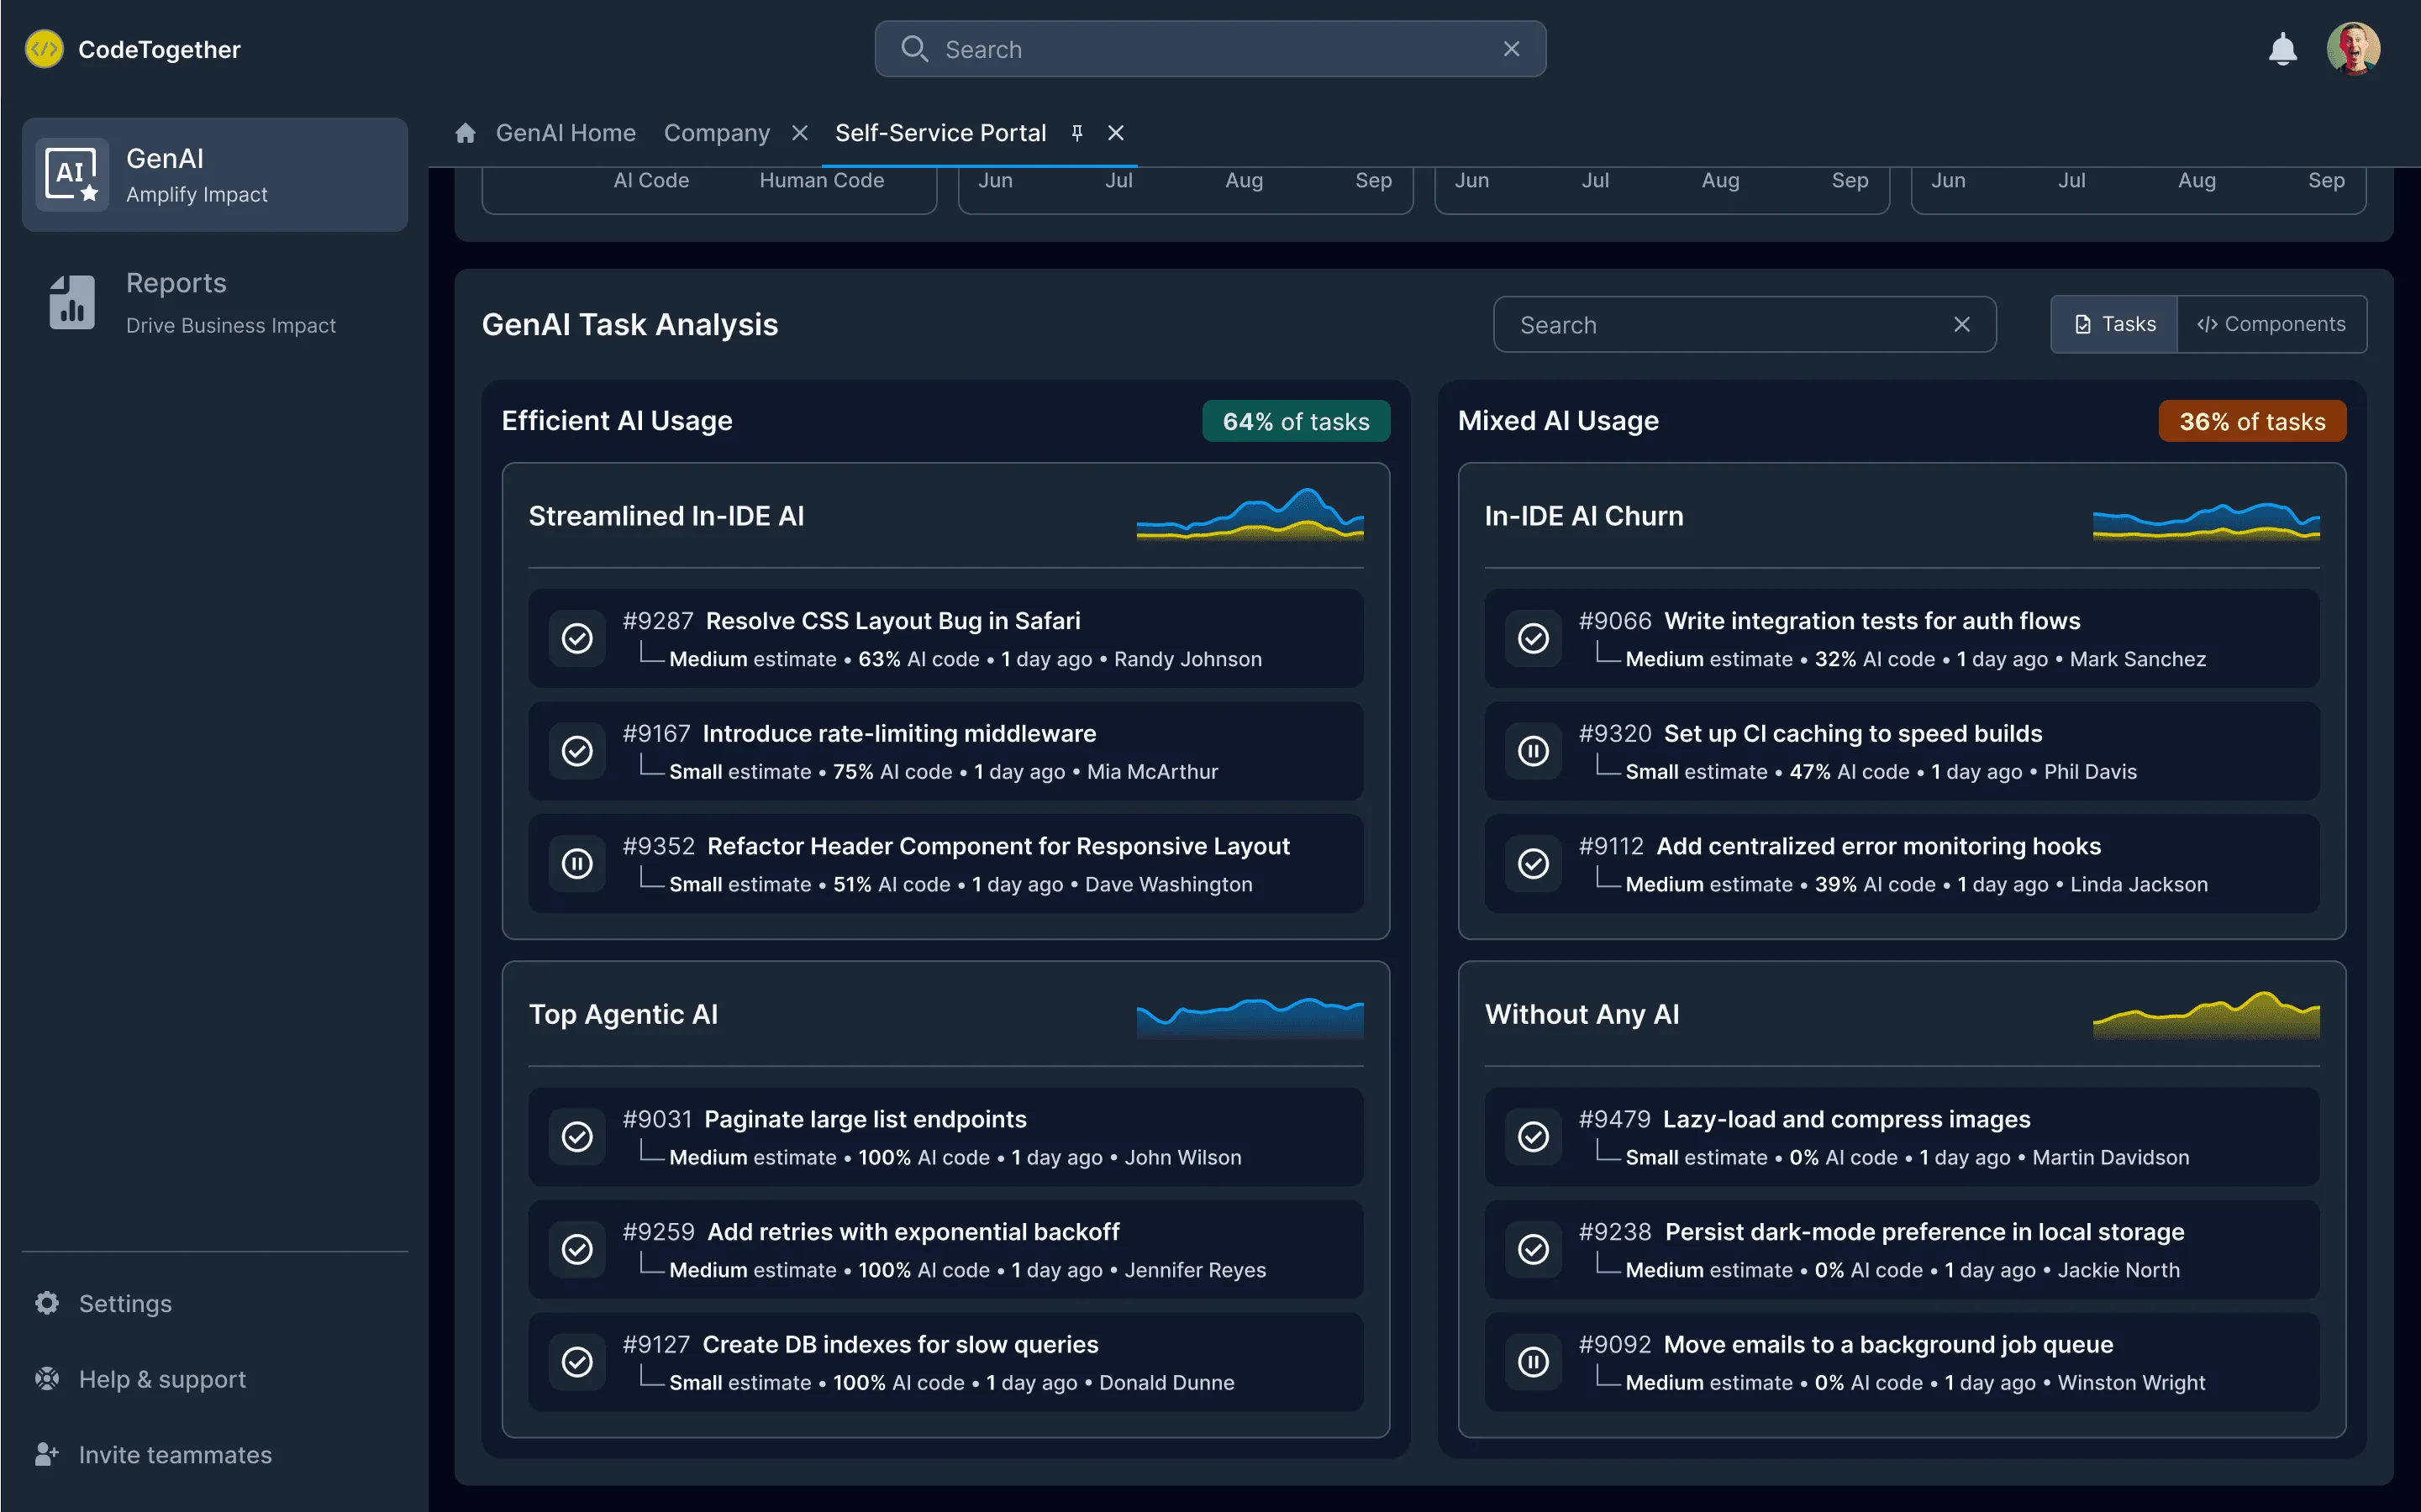Select the Tasks view button
Viewport: 2421px width, 1512px height.
click(x=2114, y=324)
